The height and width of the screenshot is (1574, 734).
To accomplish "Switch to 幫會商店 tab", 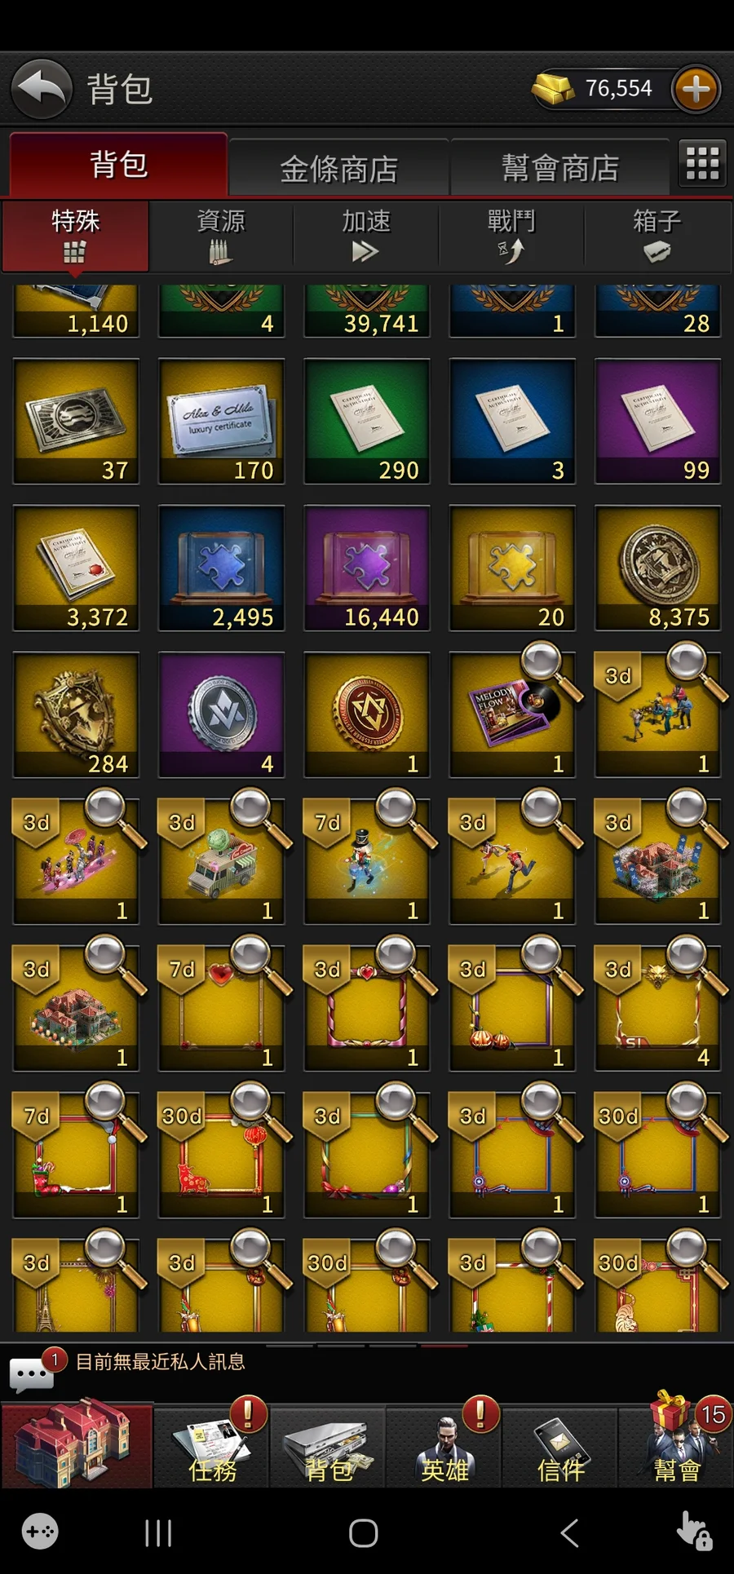I will pyautogui.click(x=560, y=168).
